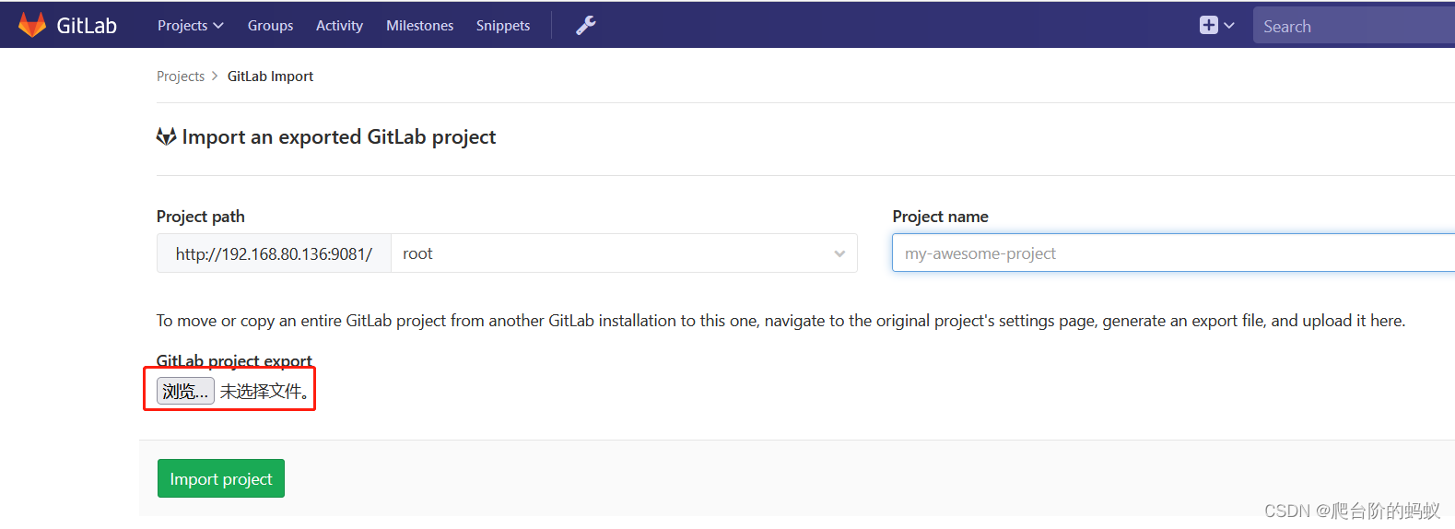
Task: Click the Import an exported GitLab project heading
Action: coord(339,137)
